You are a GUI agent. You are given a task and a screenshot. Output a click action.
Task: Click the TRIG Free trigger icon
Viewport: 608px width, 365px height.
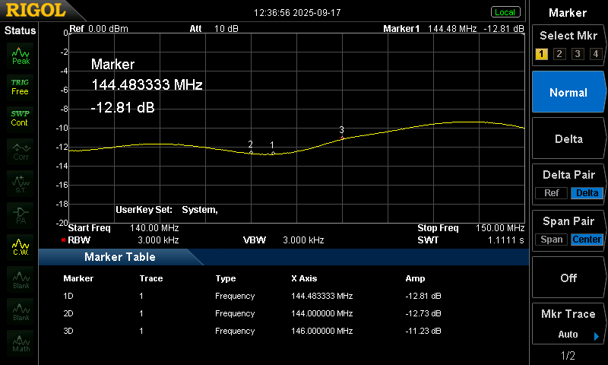coord(20,87)
